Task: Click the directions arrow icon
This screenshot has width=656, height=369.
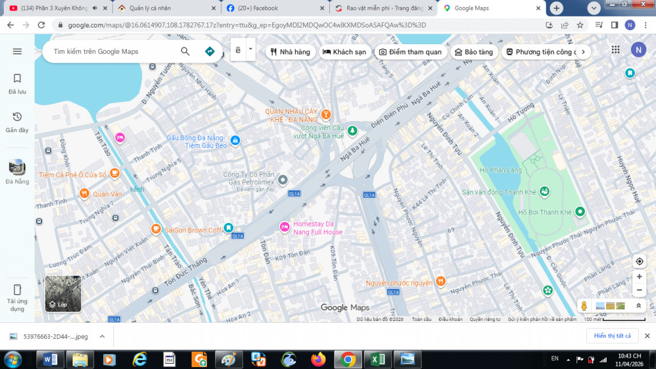Action: click(209, 51)
